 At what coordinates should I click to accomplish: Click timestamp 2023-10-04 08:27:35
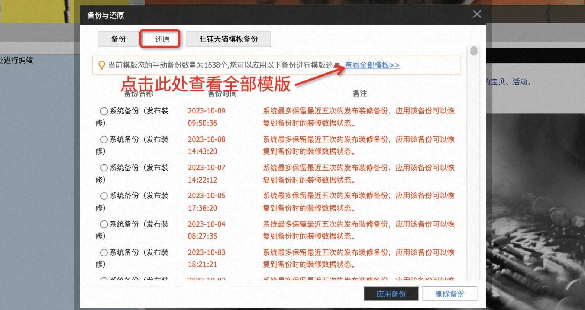click(207, 230)
